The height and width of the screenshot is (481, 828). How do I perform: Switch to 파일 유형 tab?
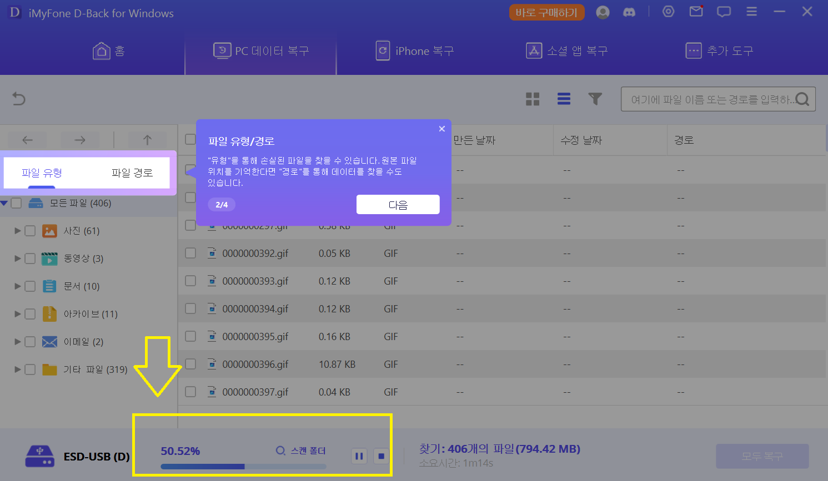pos(42,173)
